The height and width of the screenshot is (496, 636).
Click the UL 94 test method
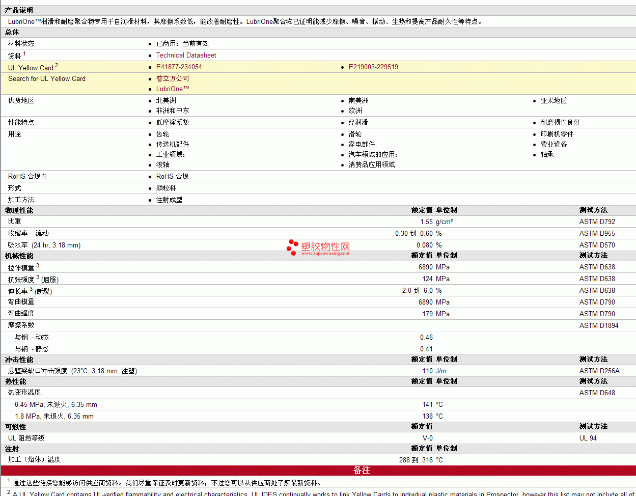tap(588, 438)
